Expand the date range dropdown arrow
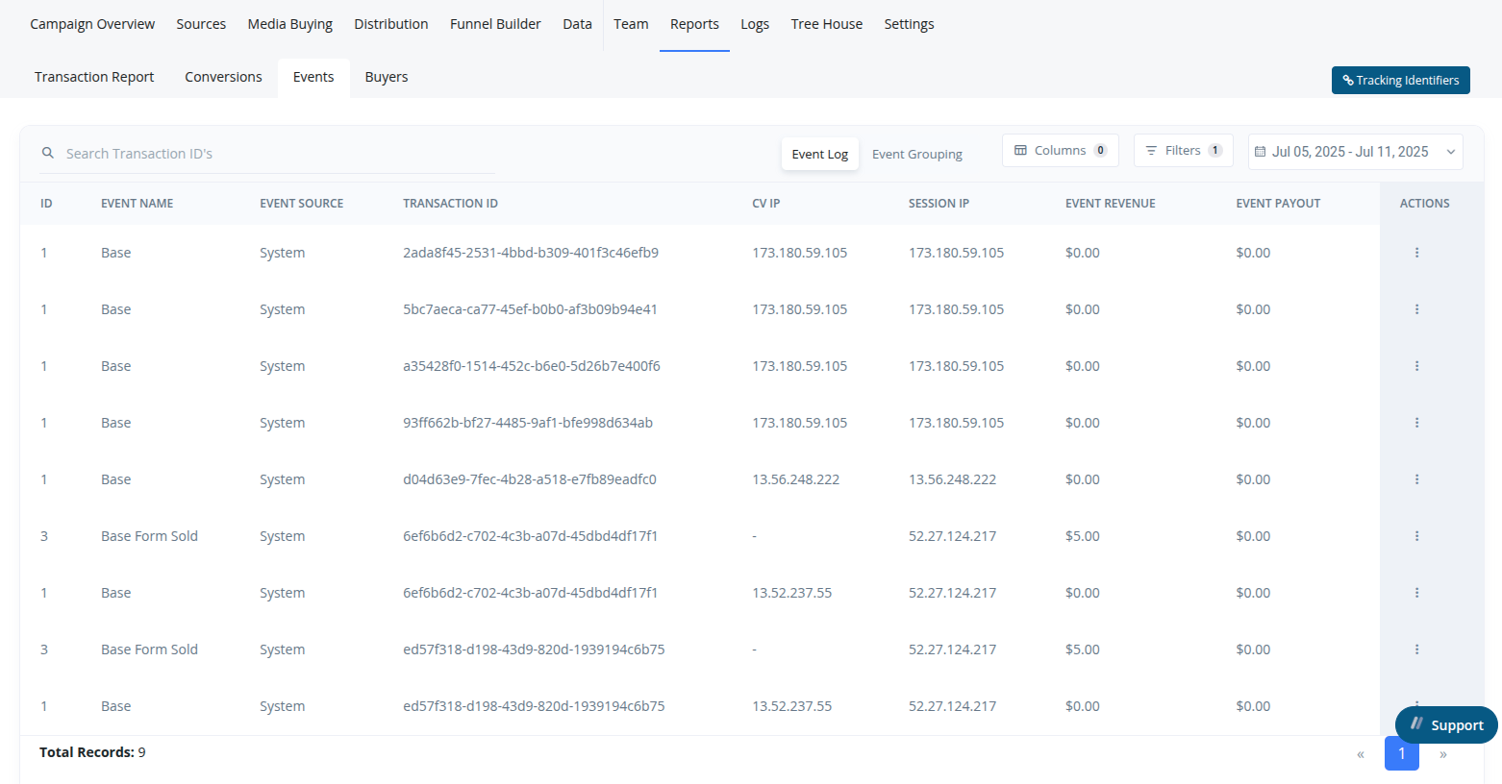 (x=1451, y=152)
